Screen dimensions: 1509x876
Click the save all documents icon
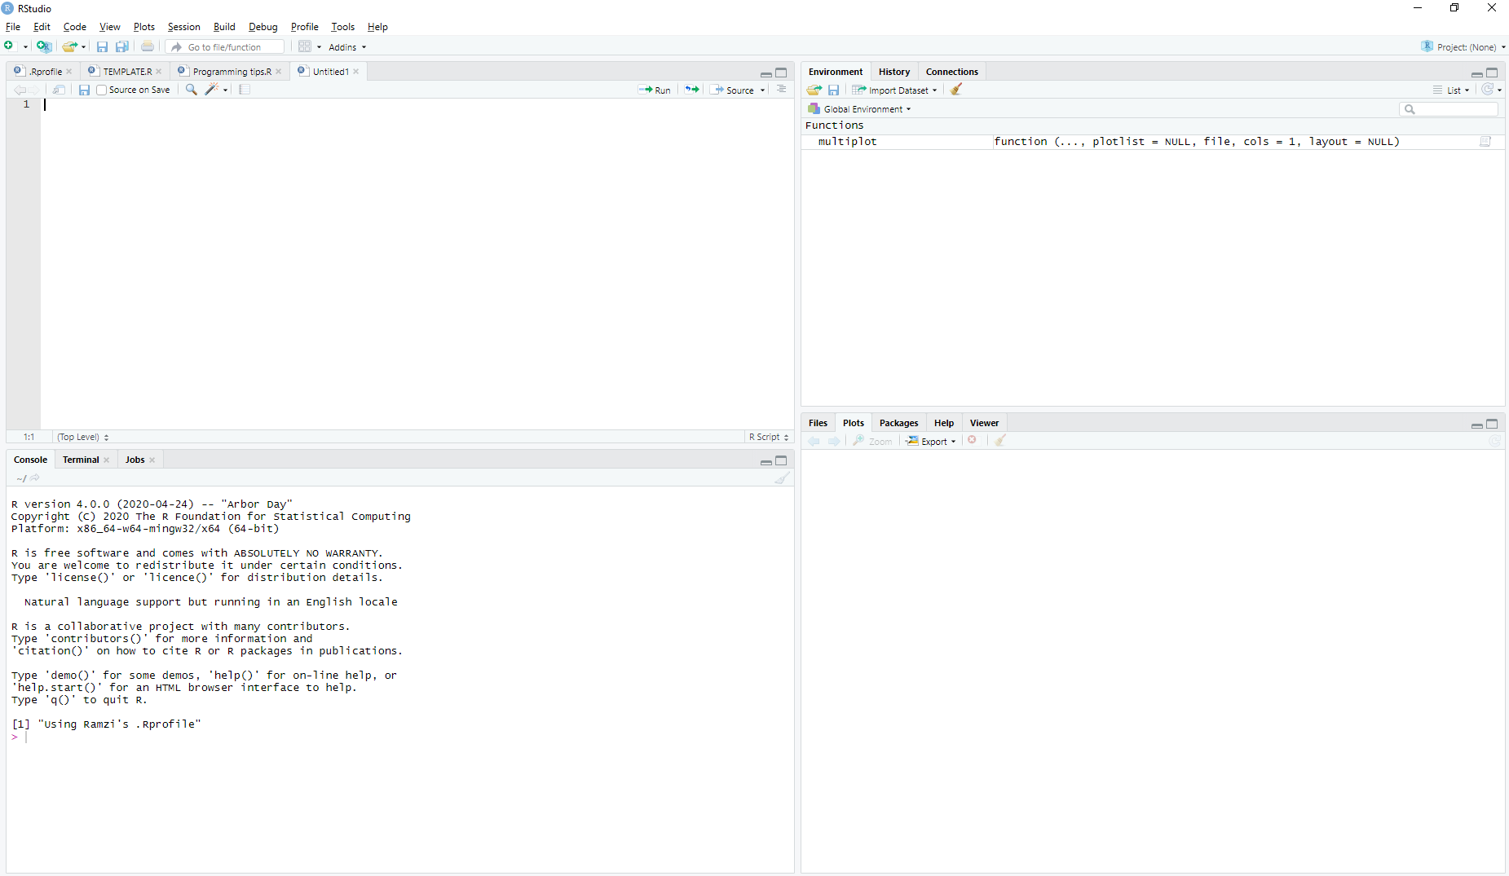pyautogui.click(x=121, y=47)
